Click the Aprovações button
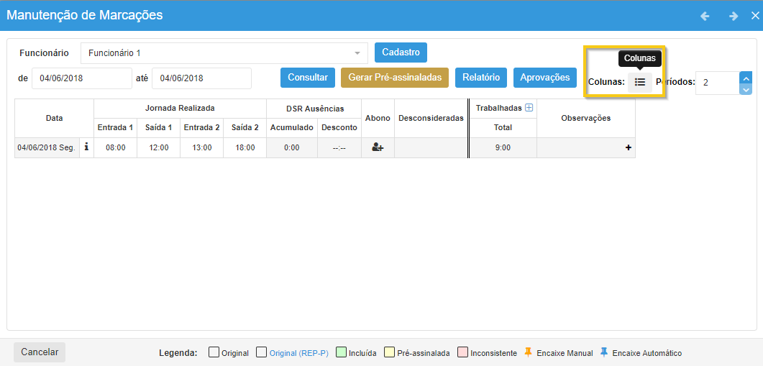 point(544,78)
